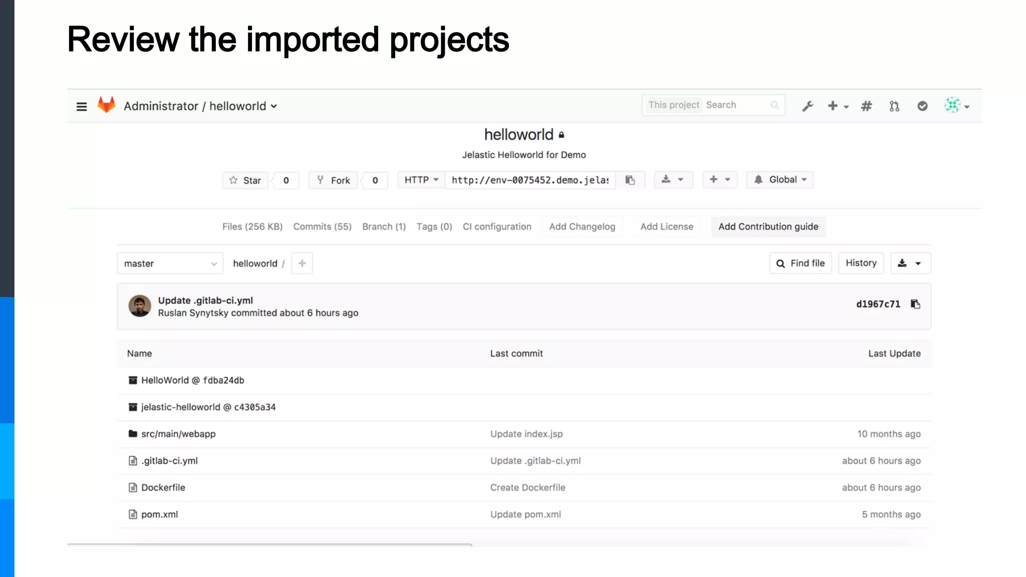Click the Dockerfile file icon
Viewport: 1026px width, 577px height.
133,487
